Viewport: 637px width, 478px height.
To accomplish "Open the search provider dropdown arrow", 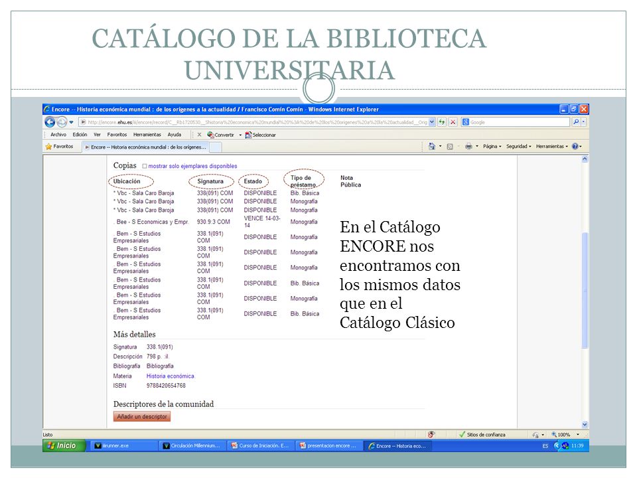I will (583, 122).
